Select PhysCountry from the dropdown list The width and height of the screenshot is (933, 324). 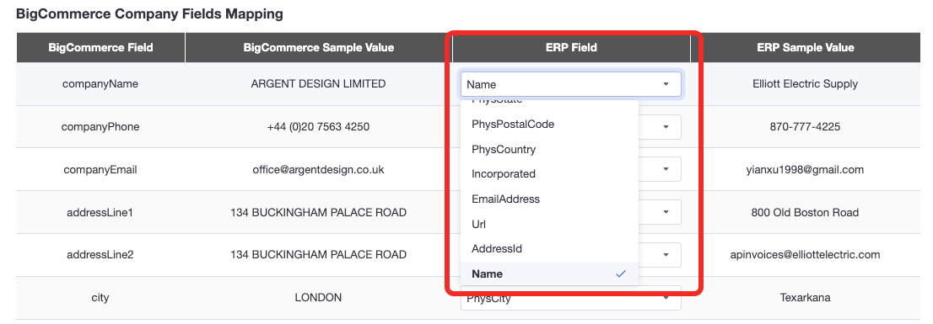[x=549, y=150]
